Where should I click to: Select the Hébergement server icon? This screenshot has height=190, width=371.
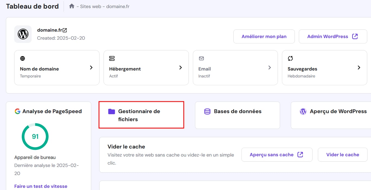(x=111, y=58)
